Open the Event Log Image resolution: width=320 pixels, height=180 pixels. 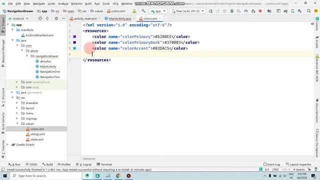pos(272,164)
